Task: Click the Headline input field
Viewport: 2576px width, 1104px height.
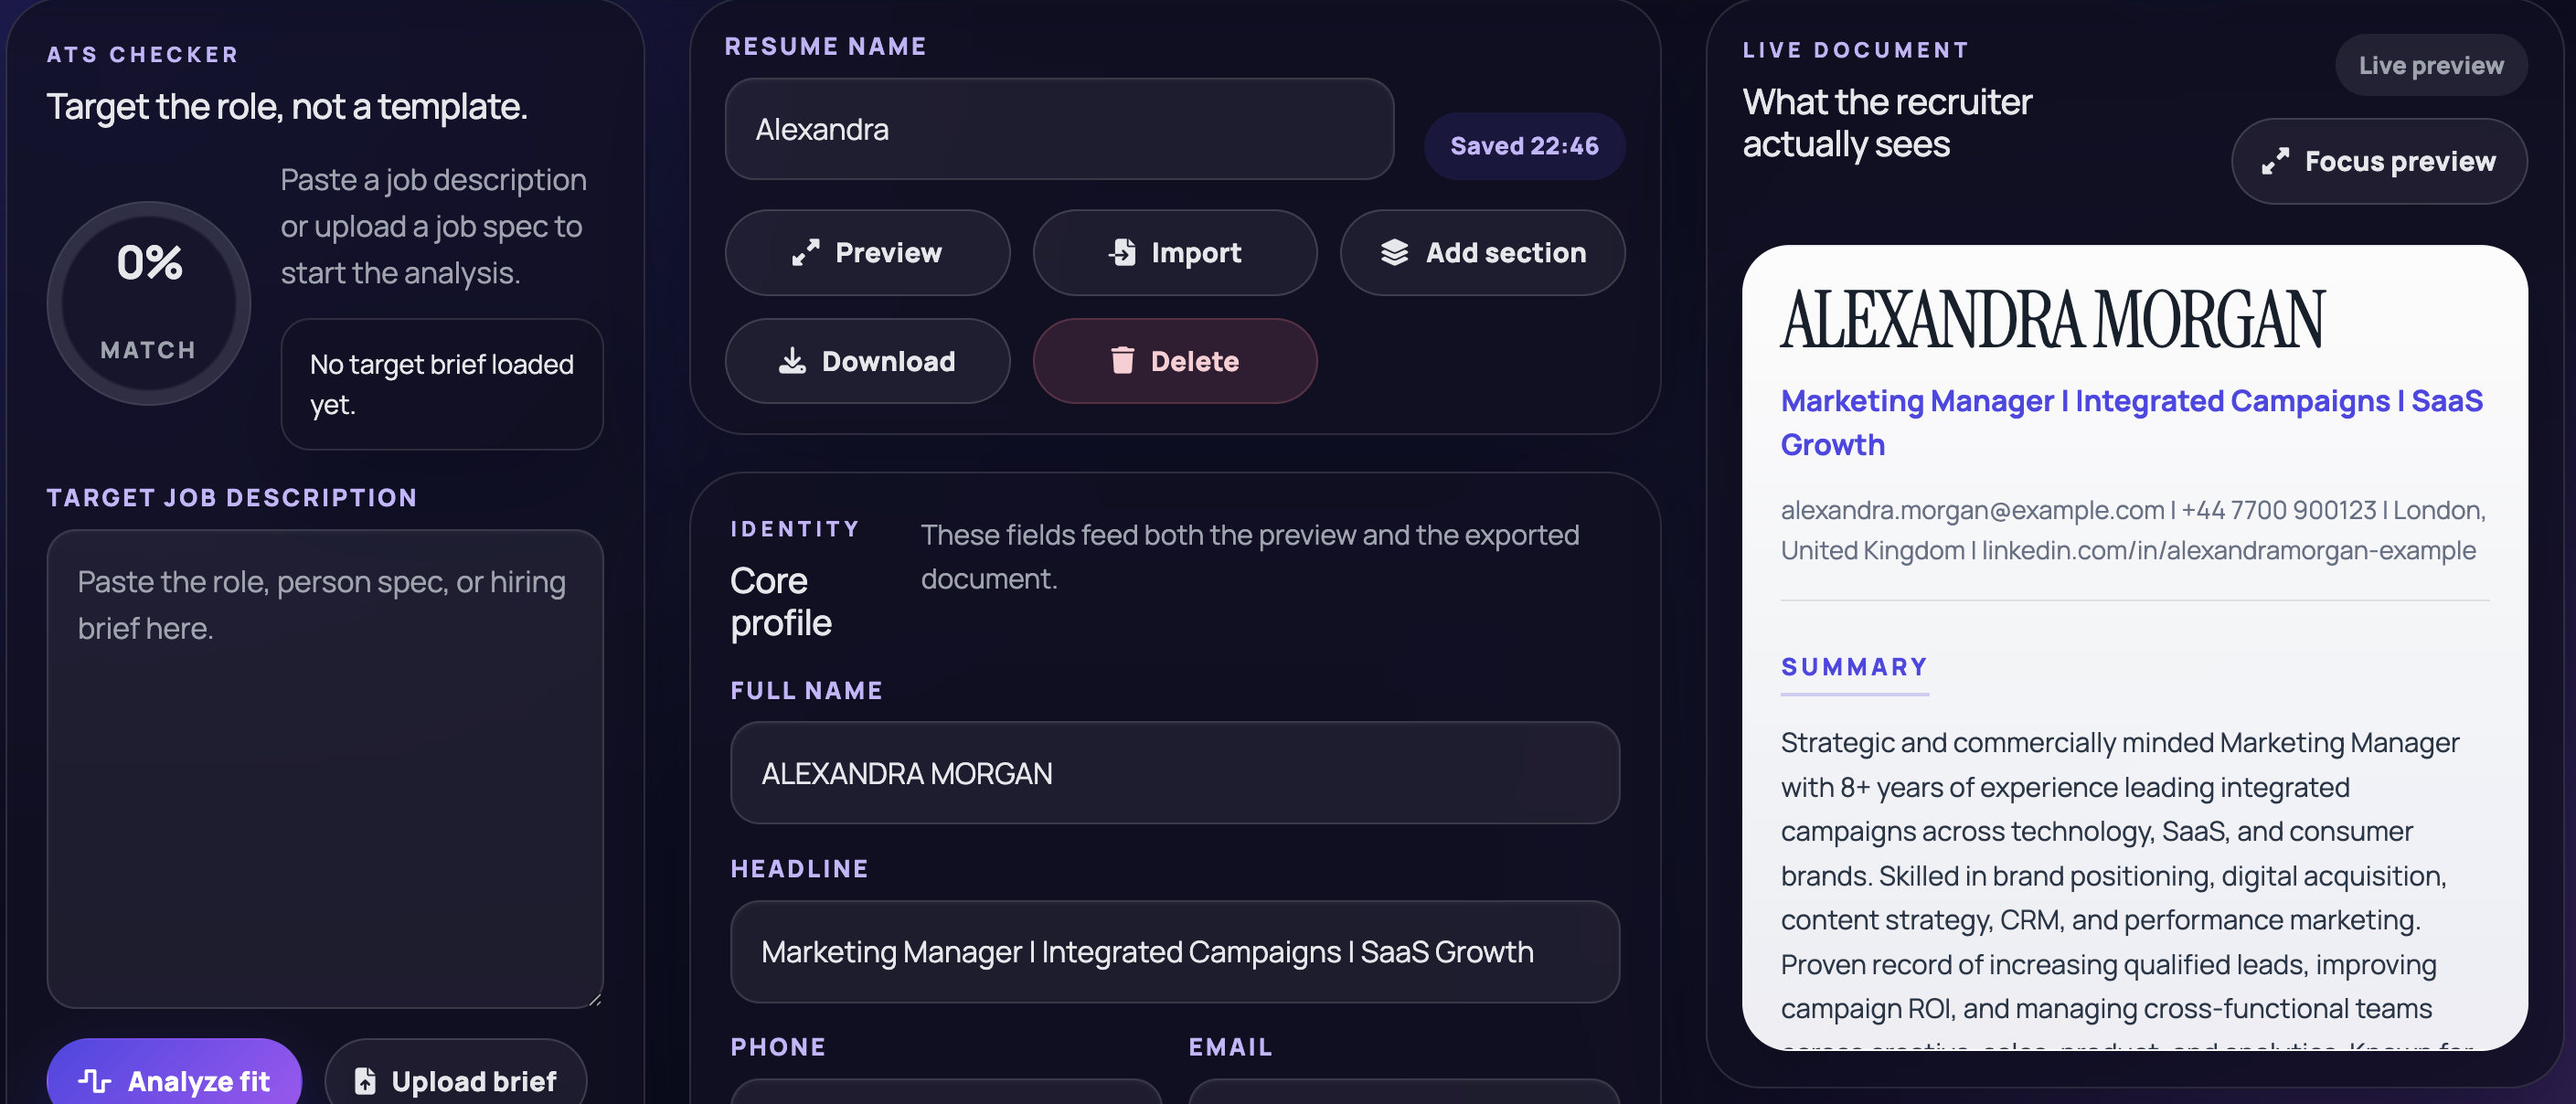Action: tap(1175, 952)
